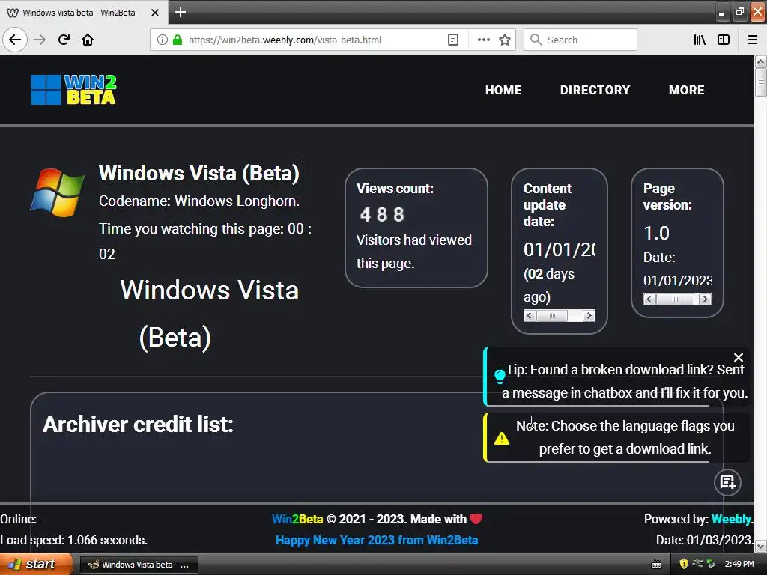The image size is (767, 575).
Task: Click the forward navigation arrow
Action: click(x=40, y=40)
